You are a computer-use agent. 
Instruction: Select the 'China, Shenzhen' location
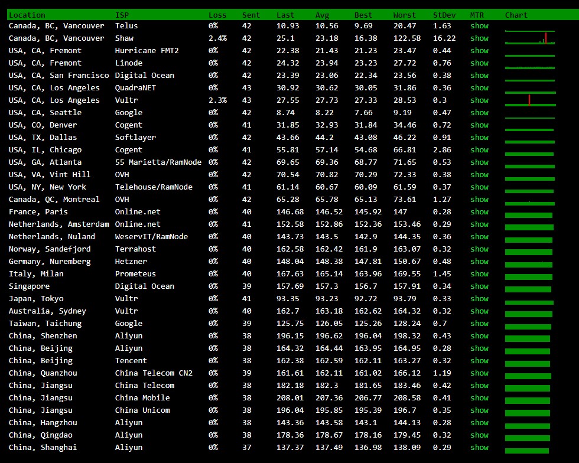43,336
